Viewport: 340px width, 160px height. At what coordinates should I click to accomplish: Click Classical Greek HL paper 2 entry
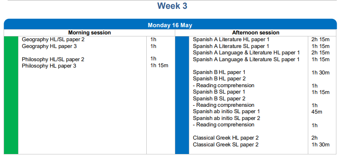(225, 138)
